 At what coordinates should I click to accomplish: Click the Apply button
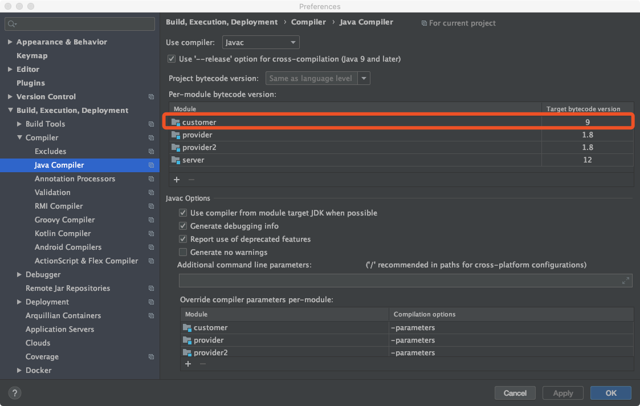coord(562,393)
